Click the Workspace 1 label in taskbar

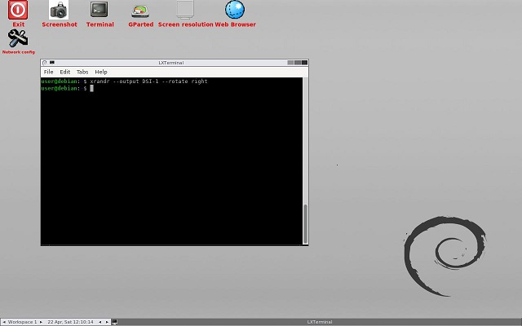tap(23, 322)
